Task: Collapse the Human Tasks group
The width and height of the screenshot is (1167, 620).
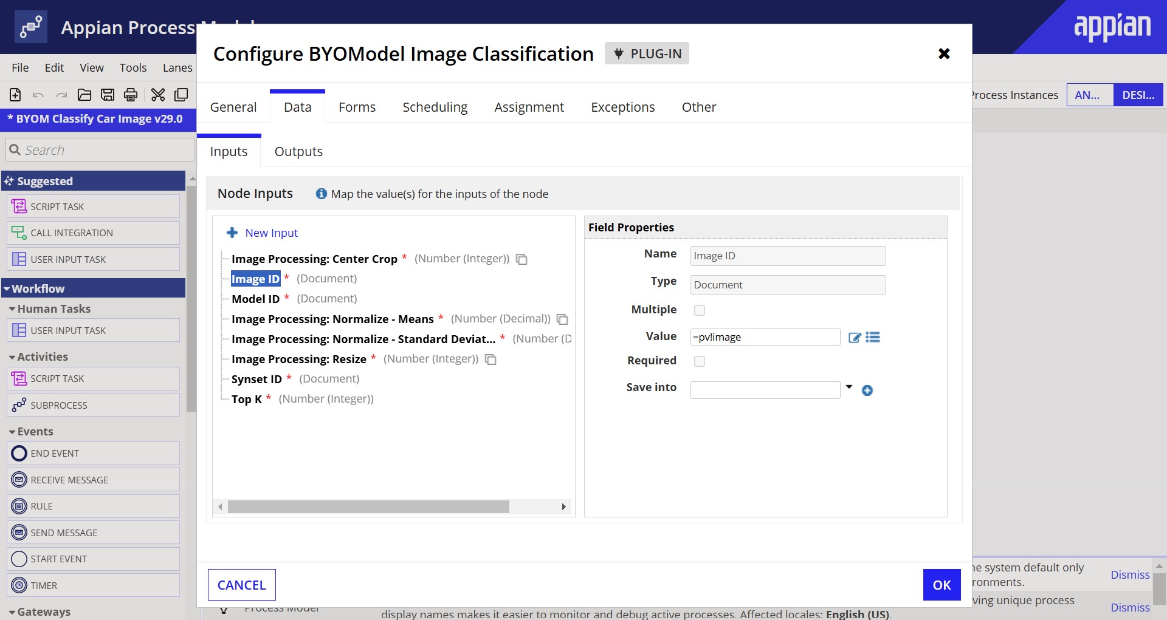Action: click(12, 309)
